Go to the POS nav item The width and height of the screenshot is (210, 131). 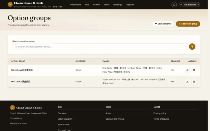(87, 5)
